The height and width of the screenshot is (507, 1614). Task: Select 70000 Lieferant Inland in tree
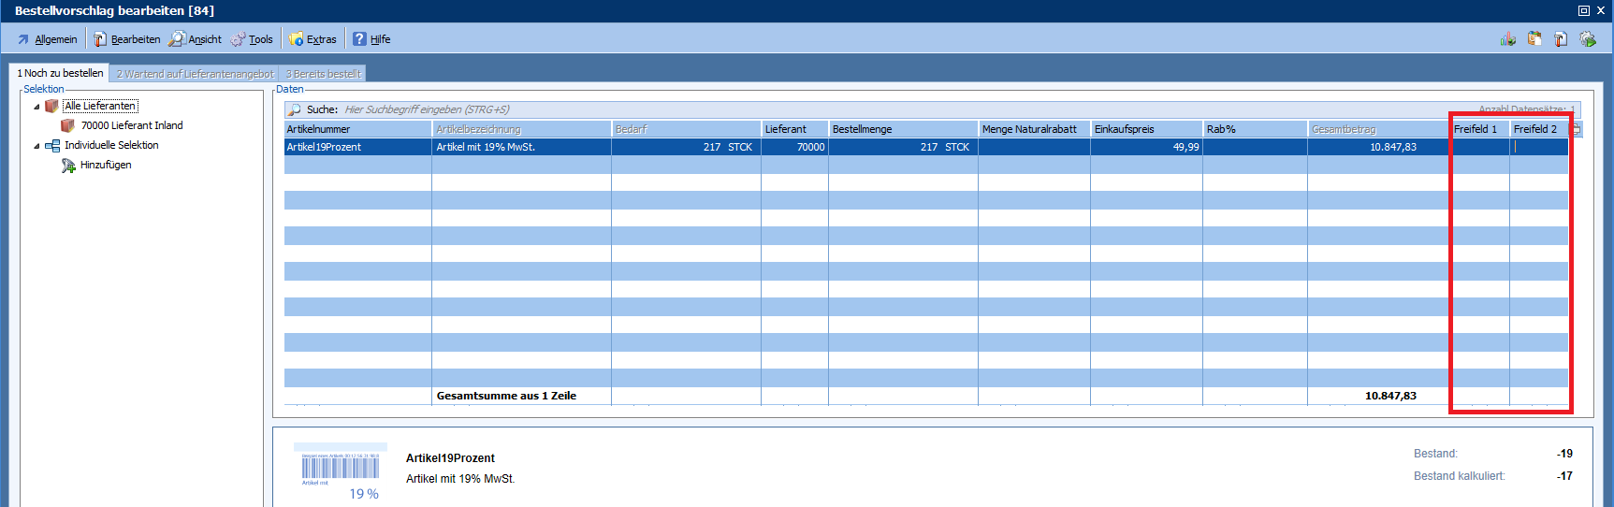131,125
